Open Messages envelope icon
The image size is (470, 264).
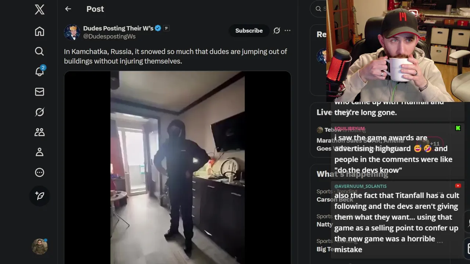(40, 92)
